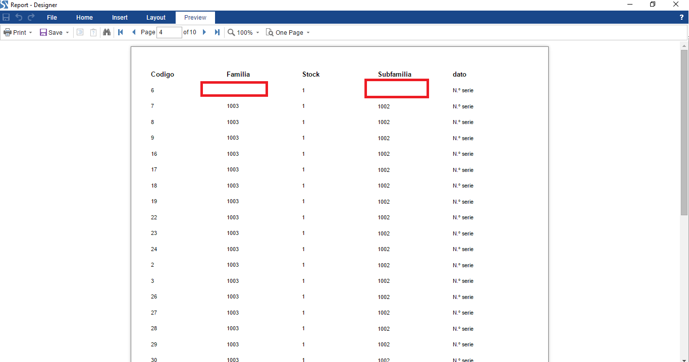
Task: Click the help question mark icon
Action: click(x=681, y=18)
